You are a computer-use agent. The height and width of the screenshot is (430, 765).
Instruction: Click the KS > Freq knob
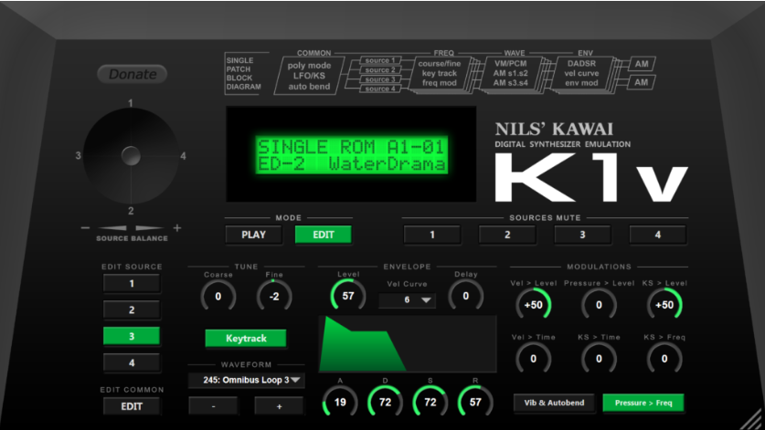click(x=664, y=359)
